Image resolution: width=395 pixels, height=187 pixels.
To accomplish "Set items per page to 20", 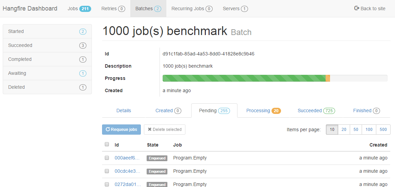I will [344, 130].
